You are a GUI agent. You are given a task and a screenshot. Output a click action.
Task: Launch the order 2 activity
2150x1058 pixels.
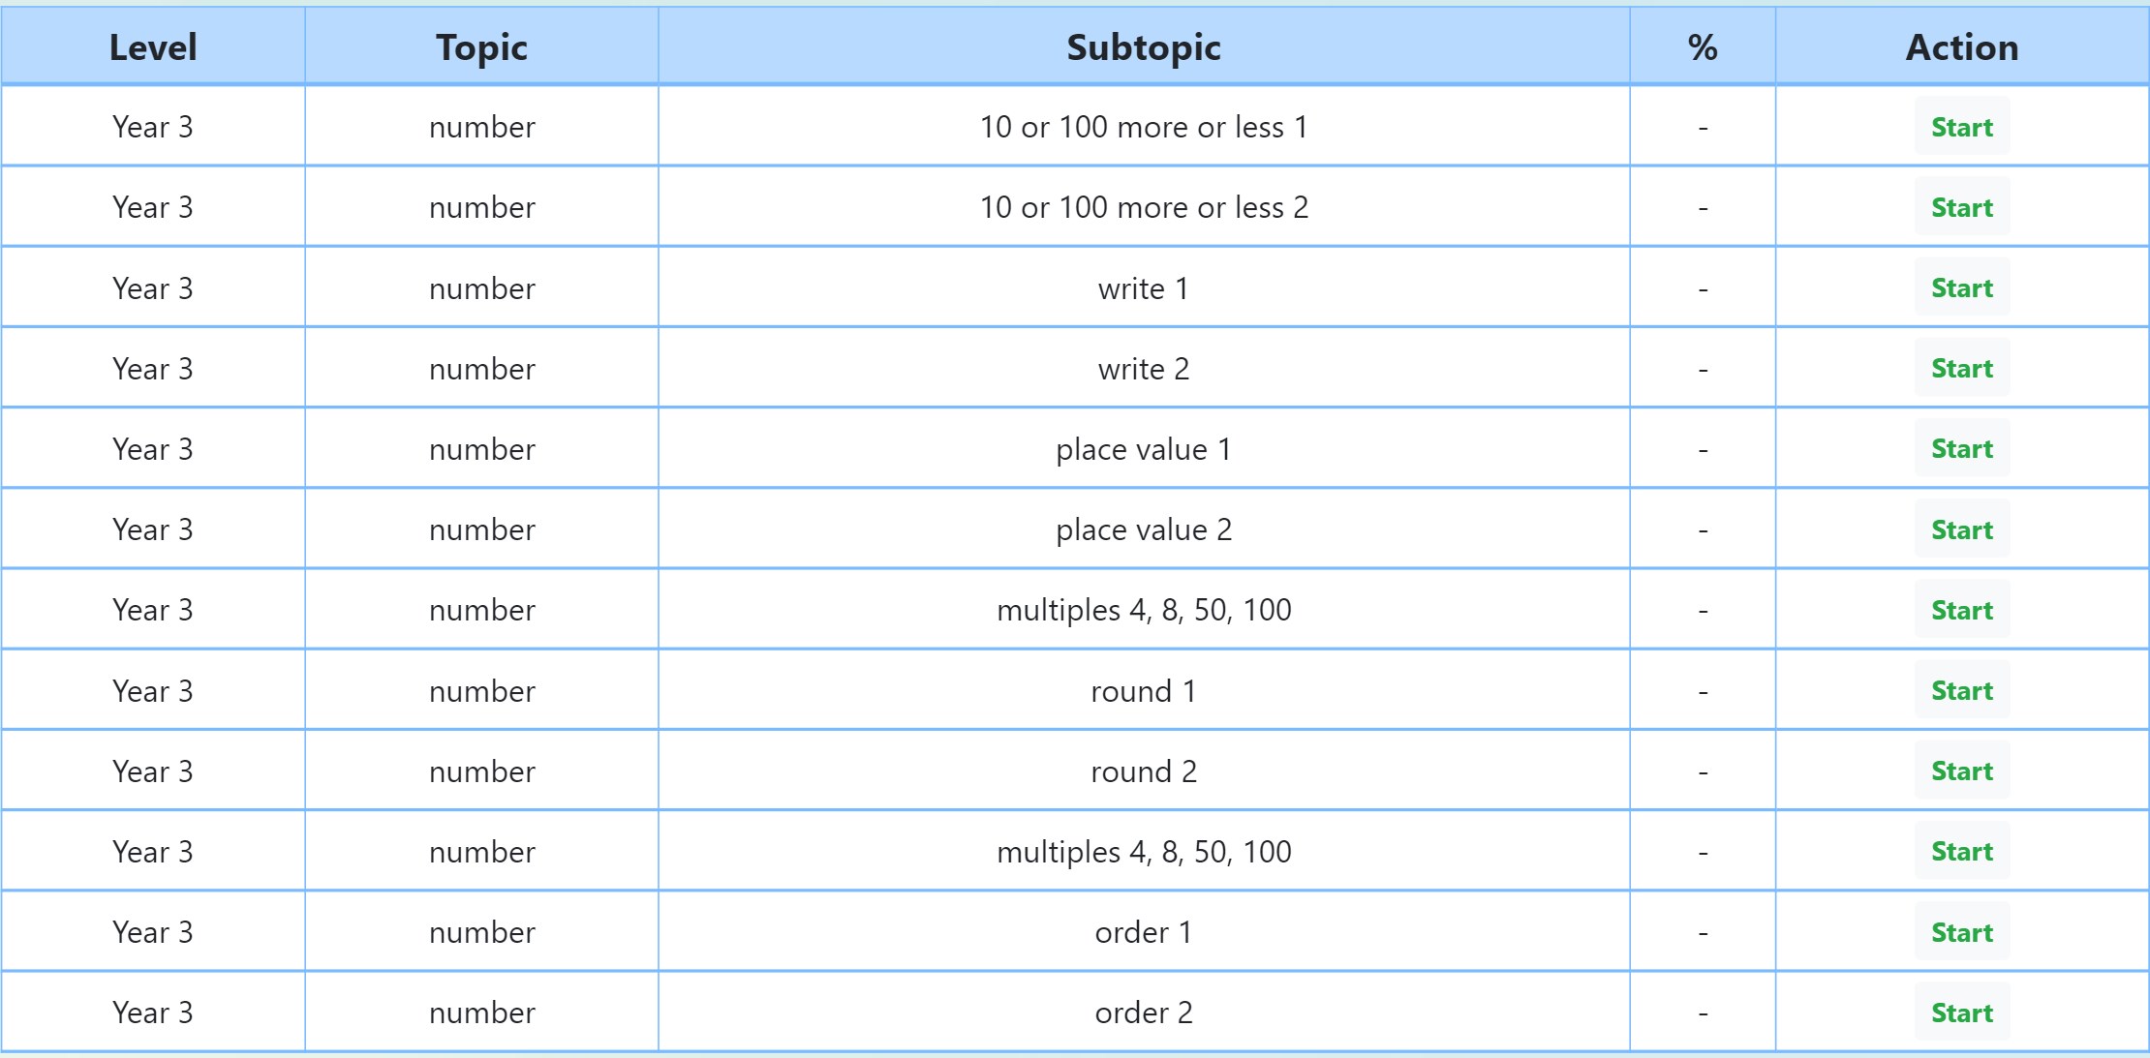coord(1961,1013)
